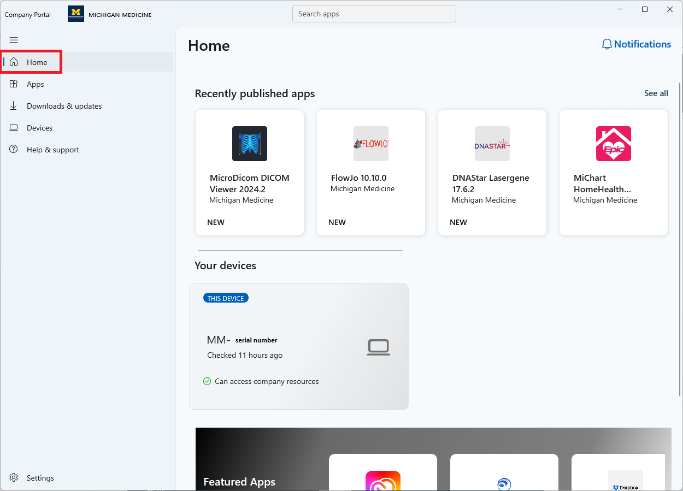Click the Search apps field
The width and height of the screenshot is (683, 491).
click(374, 14)
